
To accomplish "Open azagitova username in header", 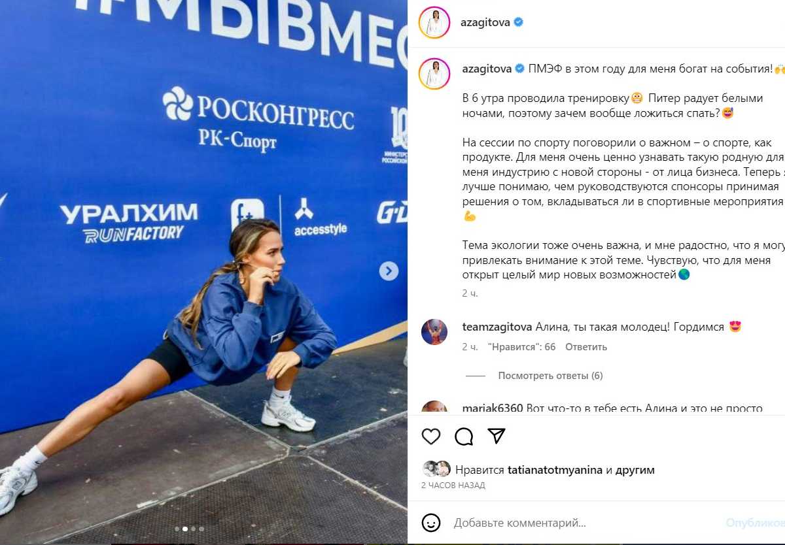I will 485,22.
